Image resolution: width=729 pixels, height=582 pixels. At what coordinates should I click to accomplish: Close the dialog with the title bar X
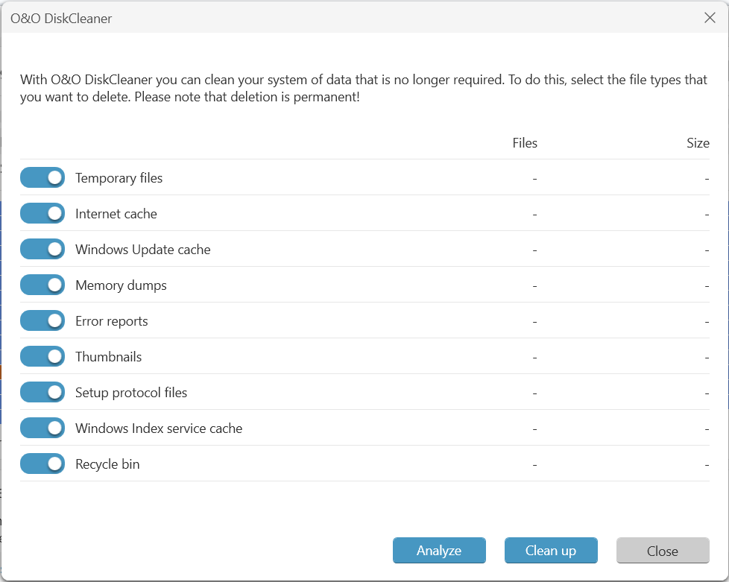click(710, 18)
